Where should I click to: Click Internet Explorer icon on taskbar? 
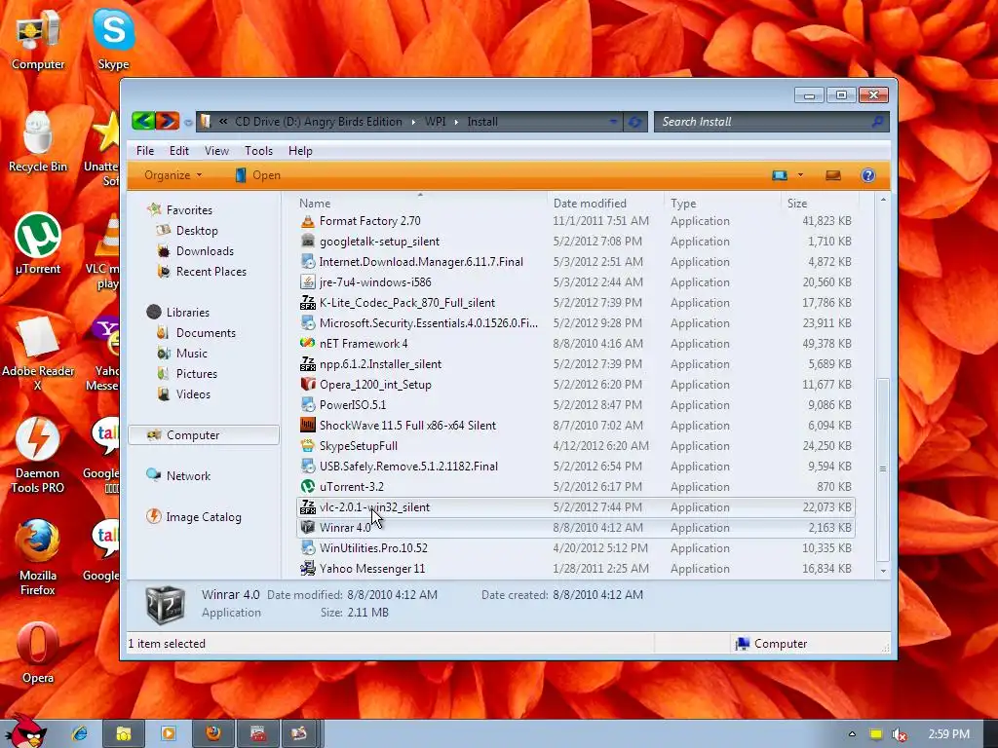(80, 733)
